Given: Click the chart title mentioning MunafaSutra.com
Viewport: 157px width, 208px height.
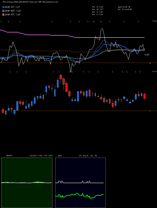Looking at the screenshot, I should 30,2.
